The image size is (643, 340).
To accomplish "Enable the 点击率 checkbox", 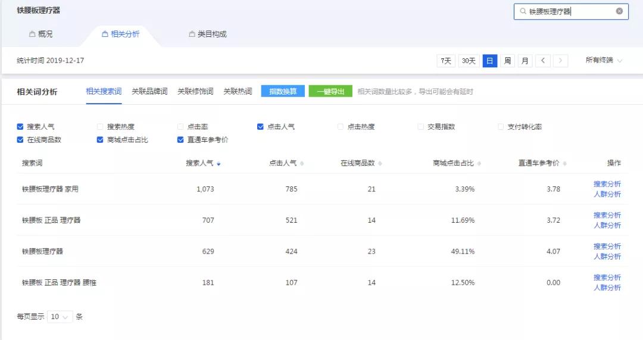I will pyautogui.click(x=180, y=127).
